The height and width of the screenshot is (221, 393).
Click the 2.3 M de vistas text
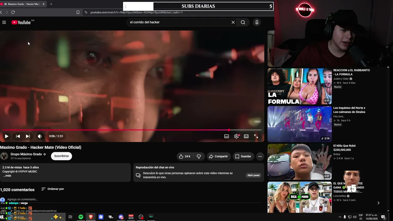click(x=13, y=167)
